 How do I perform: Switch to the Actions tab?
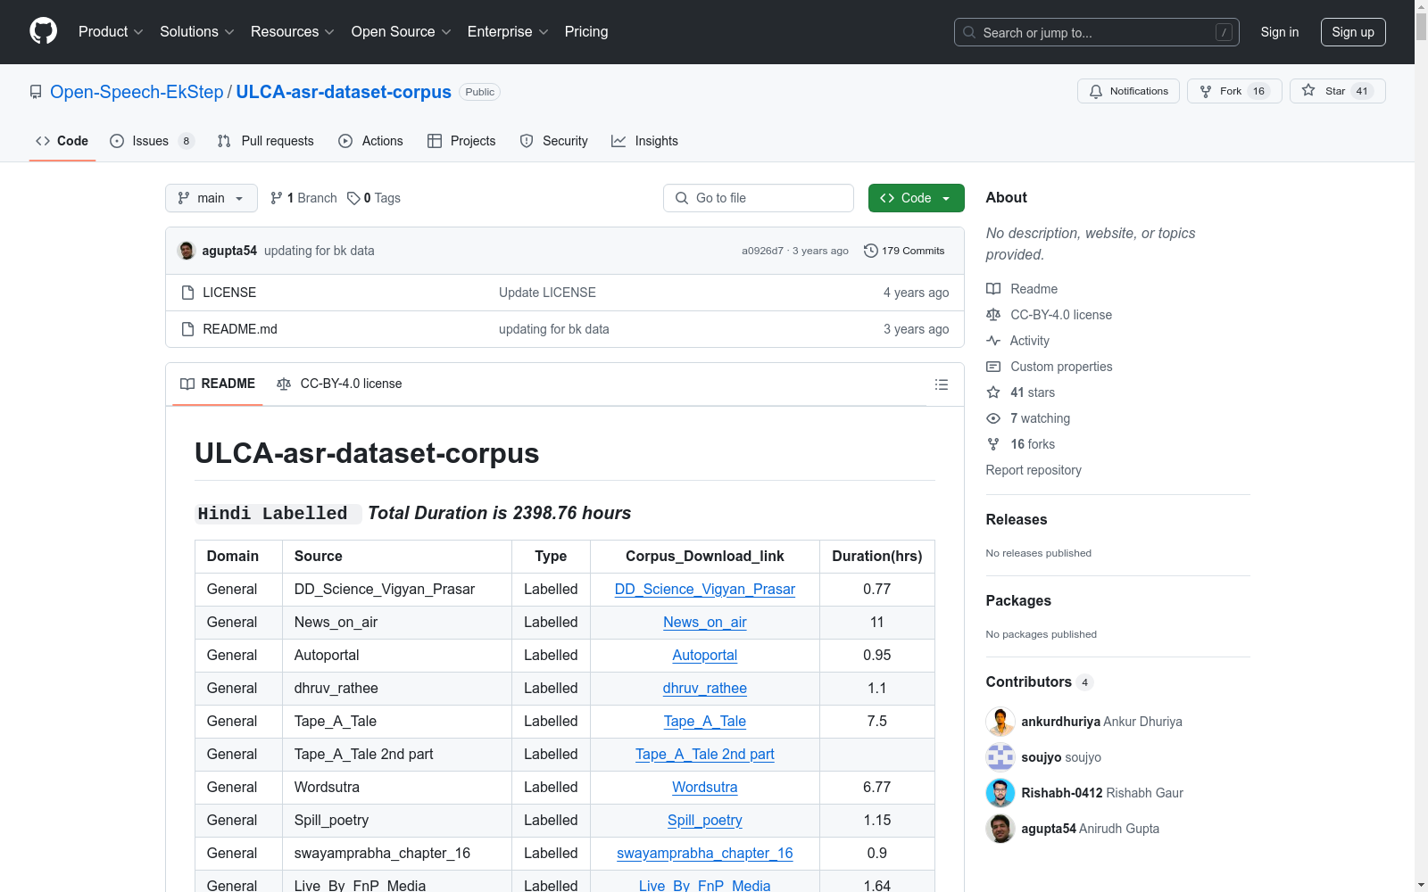(370, 141)
